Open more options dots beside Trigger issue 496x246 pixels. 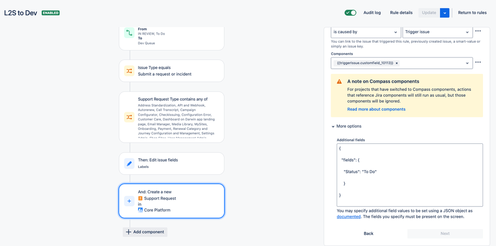click(478, 31)
